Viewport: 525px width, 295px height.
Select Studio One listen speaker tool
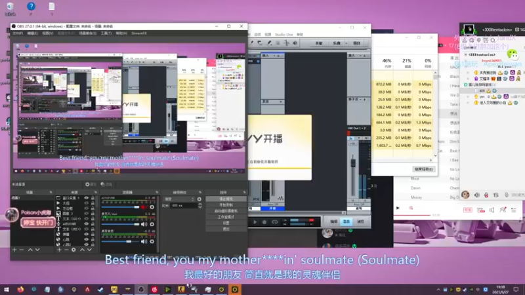295,43
